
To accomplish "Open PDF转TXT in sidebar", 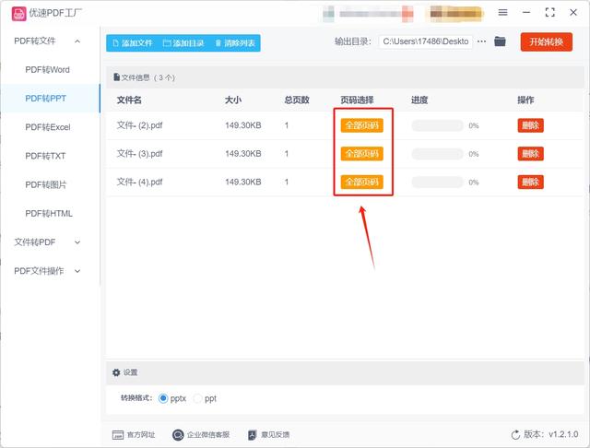I will point(45,156).
